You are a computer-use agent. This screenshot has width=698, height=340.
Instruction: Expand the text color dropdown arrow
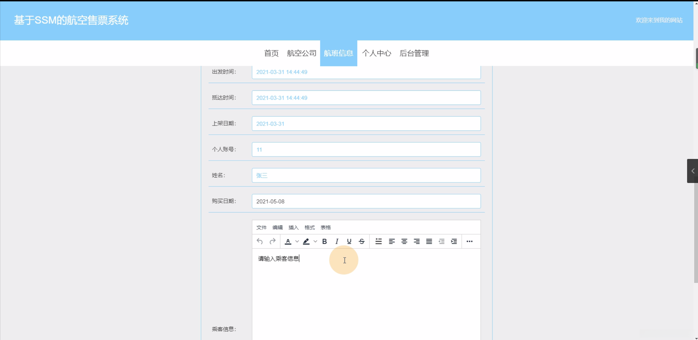[297, 241]
